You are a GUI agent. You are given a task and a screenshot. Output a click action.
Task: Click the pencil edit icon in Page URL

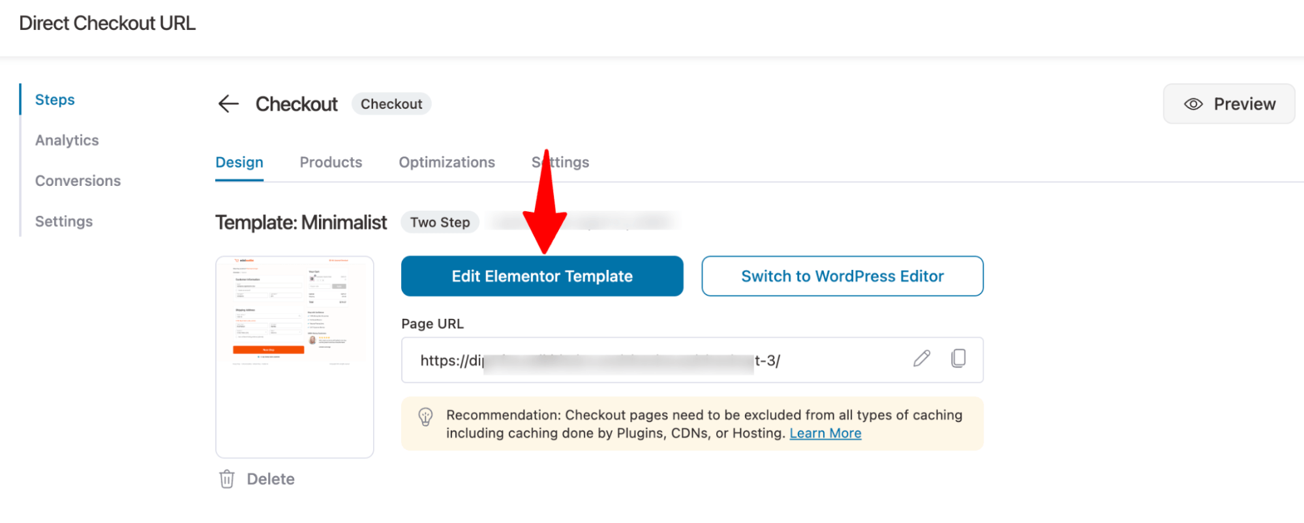[x=921, y=359]
